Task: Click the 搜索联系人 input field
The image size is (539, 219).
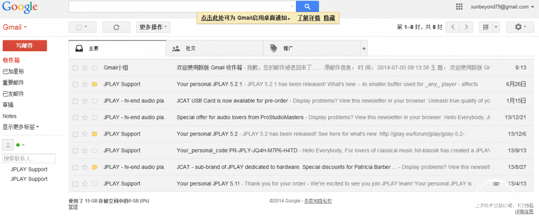Action: 29,159
